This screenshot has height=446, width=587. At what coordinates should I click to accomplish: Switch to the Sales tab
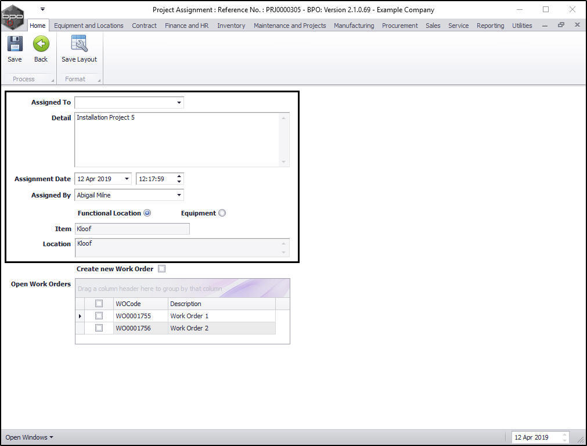point(433,26)
